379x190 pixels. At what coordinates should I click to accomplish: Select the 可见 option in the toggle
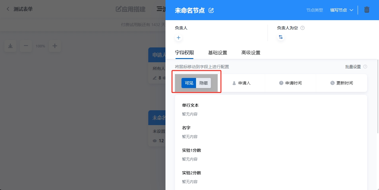[188, 83]
